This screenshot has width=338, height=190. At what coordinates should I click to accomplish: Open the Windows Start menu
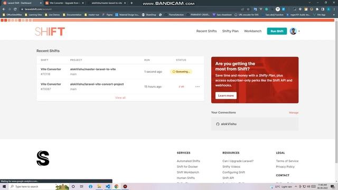(4, 186)
